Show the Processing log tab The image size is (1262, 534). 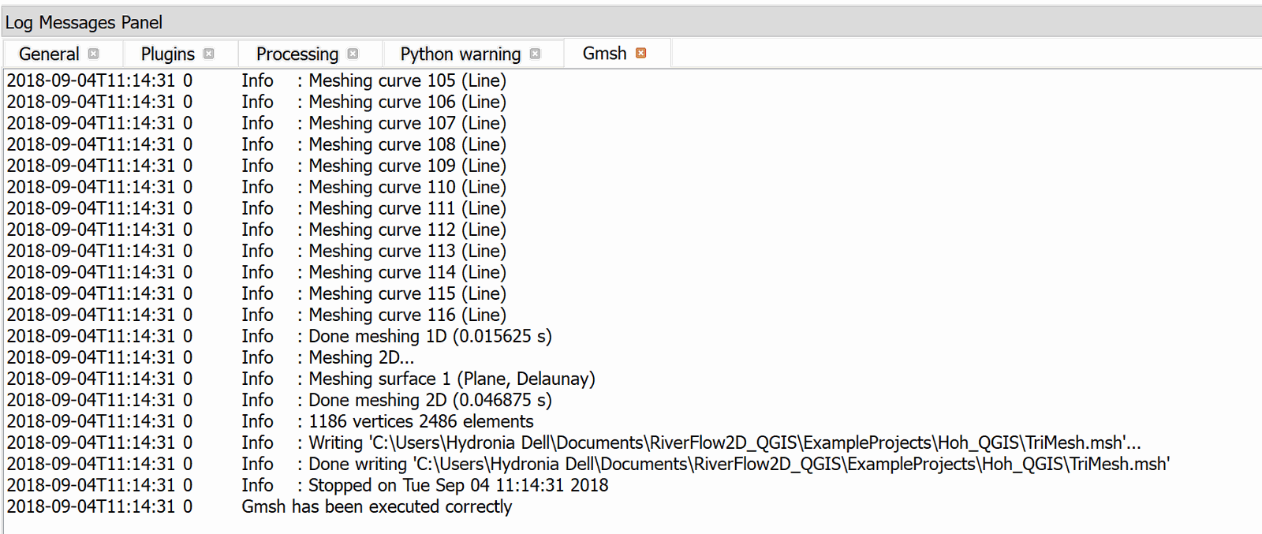pos(297,54)
